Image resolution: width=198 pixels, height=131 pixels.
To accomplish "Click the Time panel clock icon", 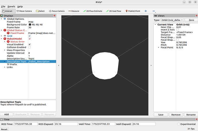I will point(2,120).
